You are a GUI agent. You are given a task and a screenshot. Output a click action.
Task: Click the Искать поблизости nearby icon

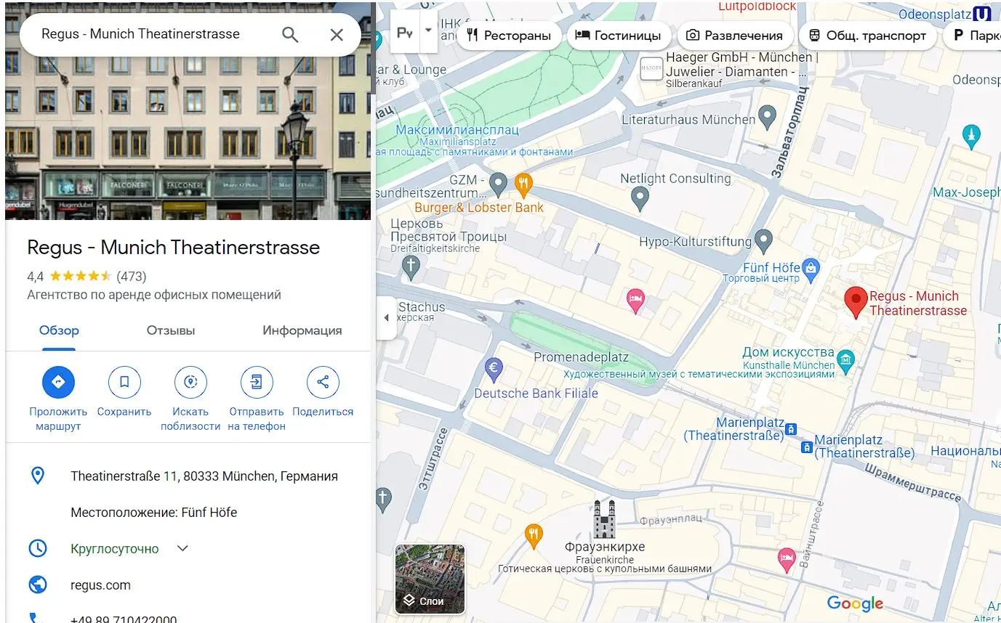pos(190,382)
